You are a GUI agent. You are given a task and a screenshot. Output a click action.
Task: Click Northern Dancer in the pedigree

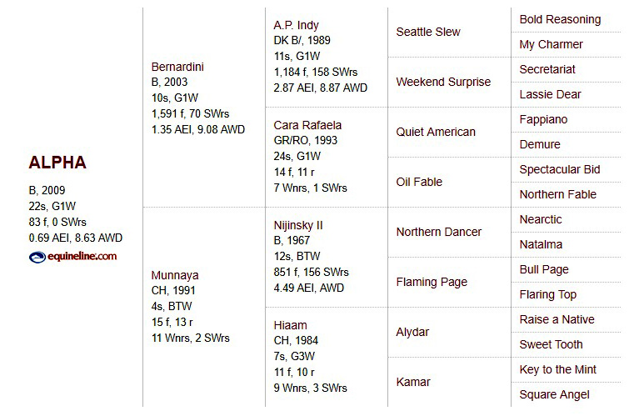click(x=439, y=232)
